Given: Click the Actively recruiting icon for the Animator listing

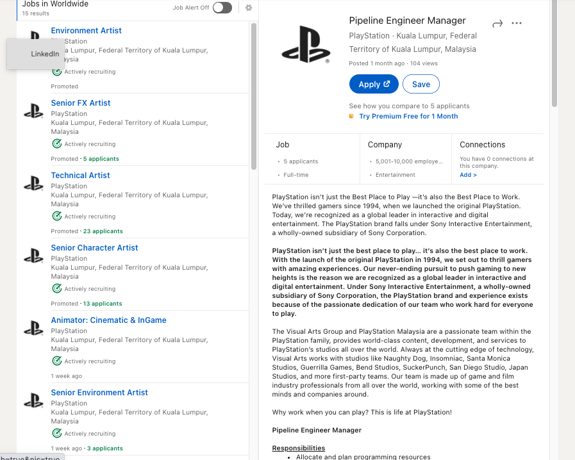Looking at the screenshot, I should (x=57, y=361).
